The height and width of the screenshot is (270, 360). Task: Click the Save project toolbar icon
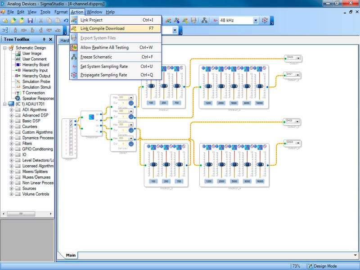tap(30, 20)
